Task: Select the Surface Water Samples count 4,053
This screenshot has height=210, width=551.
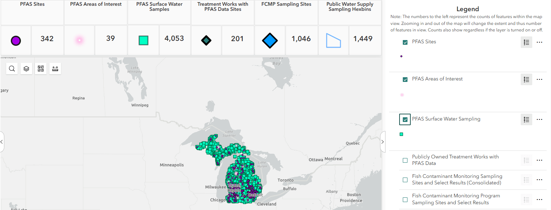Action: click(x=174, y=39)
